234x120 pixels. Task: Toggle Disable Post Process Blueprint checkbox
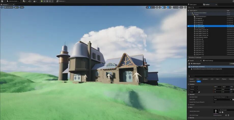(214, 102)
